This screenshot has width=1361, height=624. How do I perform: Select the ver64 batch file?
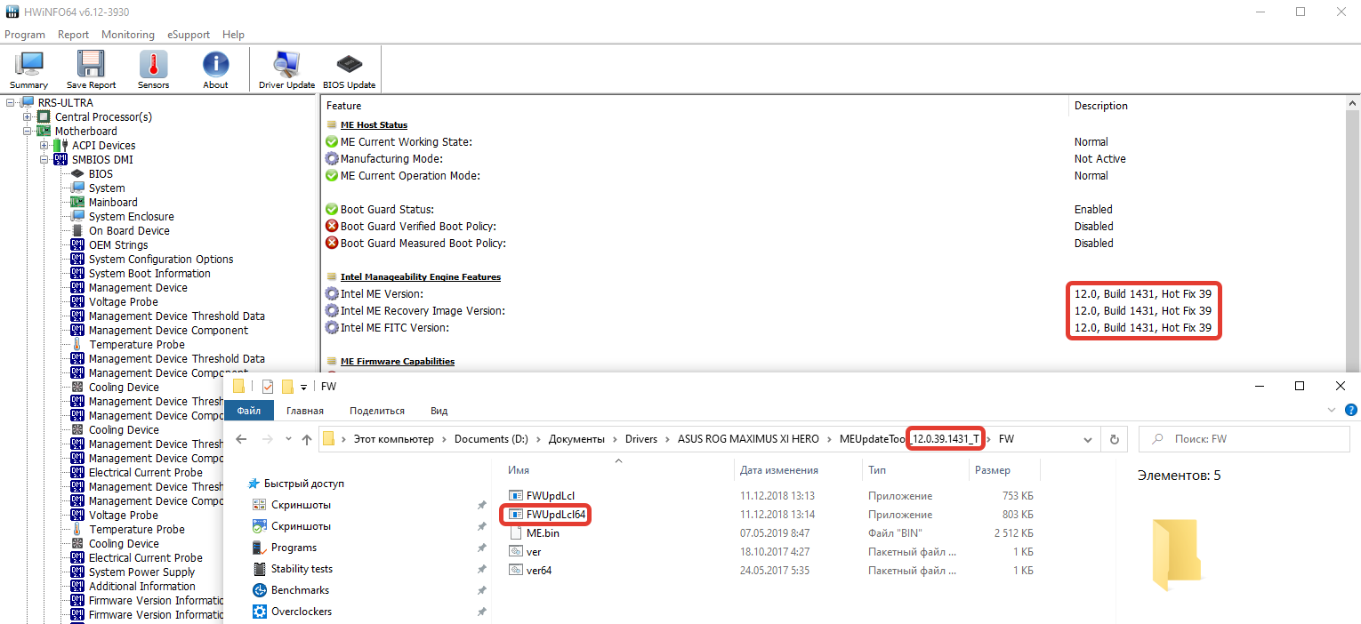coord(539,571)
